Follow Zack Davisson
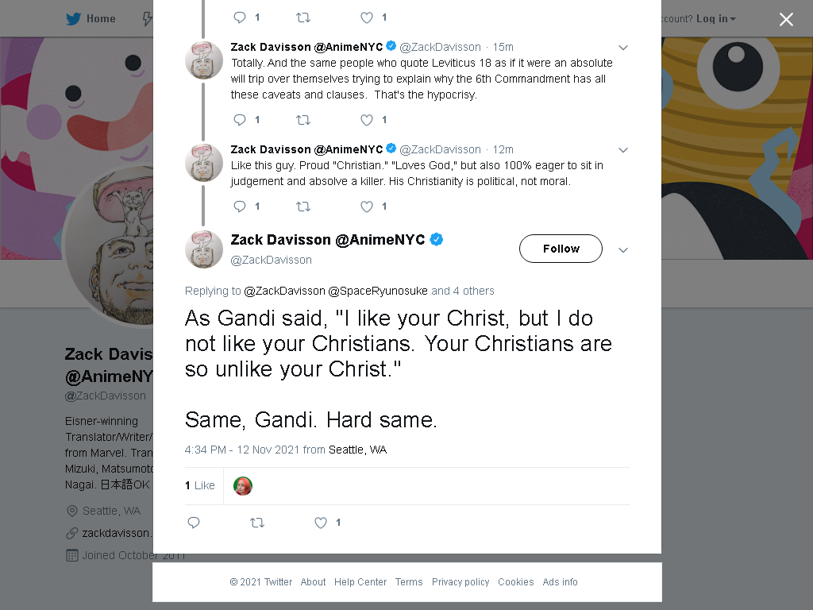Viewport: 813px width, 610px height. 561,249
